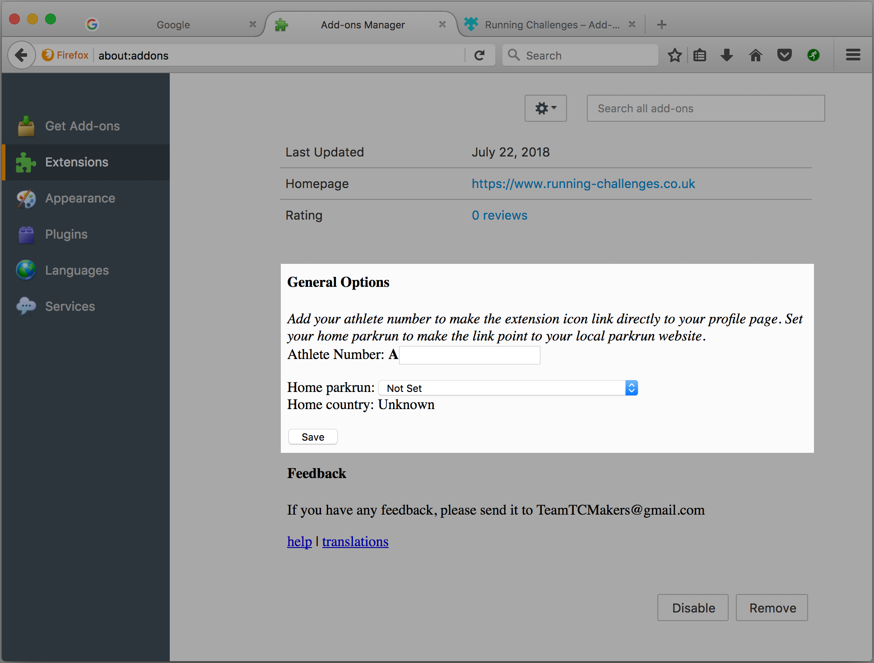Select Get Add-ons in the sidebar
Screen dimensions: 874x663
(x=82, y=126)
